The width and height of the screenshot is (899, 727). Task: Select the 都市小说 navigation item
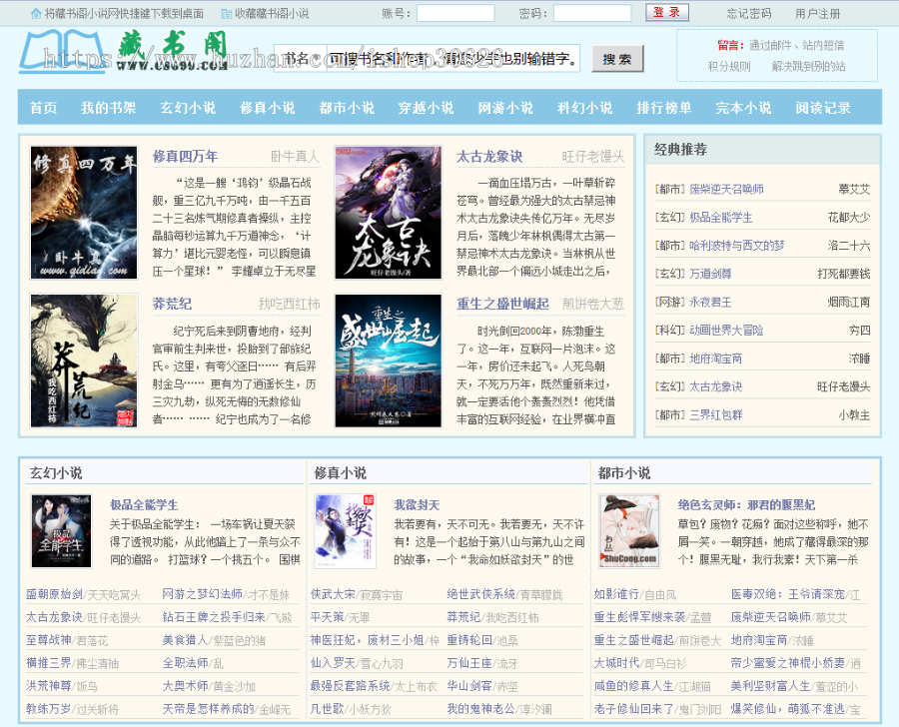(347, 107)
